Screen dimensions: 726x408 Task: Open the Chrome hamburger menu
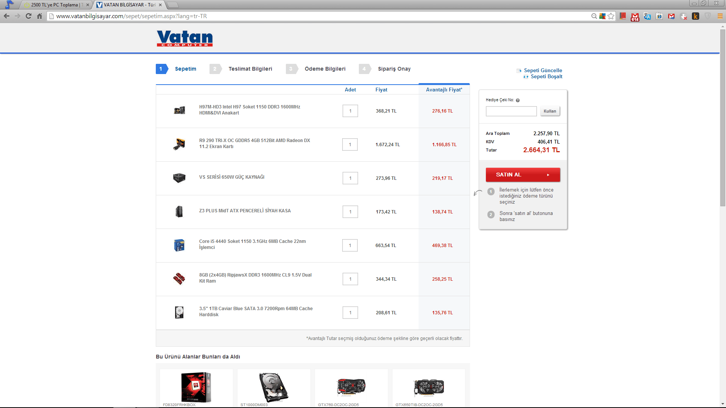pyautogui.click(x=720, y=16)
